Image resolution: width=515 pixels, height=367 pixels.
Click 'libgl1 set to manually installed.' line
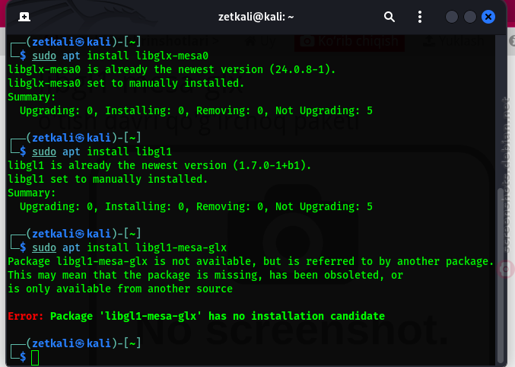point(108,179)
